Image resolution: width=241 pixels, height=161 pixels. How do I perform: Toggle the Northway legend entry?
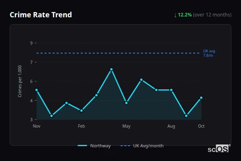[94, 146]
